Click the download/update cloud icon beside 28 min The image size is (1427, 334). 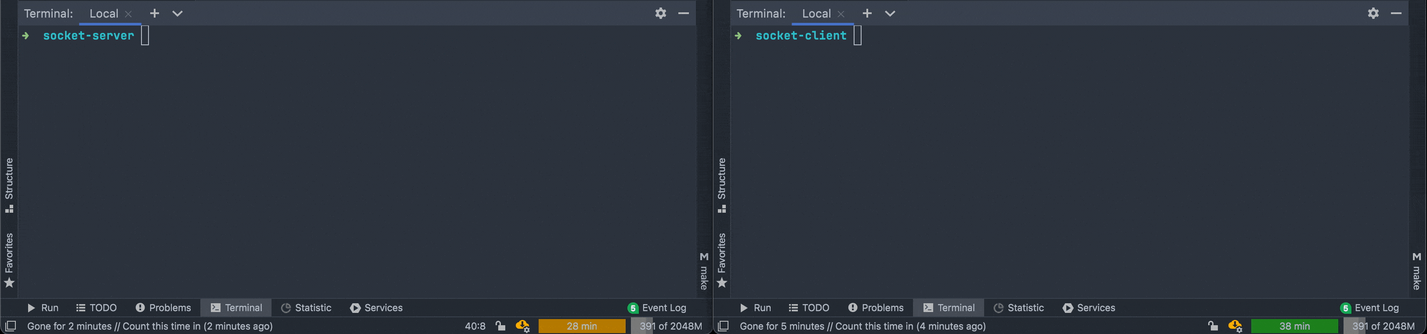pyautogui.click(x=522, y=326)
